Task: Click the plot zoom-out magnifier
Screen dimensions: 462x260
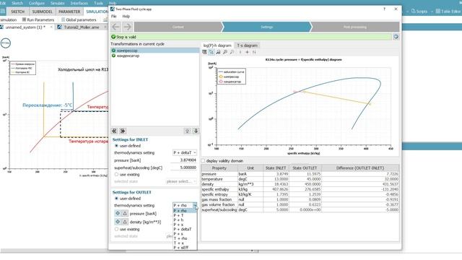Action: click(232, 52)
